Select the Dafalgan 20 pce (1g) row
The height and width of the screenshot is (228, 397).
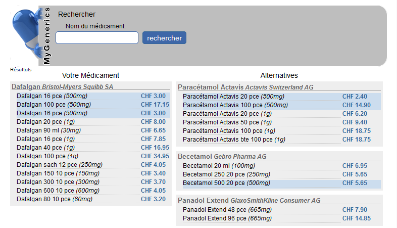coord(93,122)
